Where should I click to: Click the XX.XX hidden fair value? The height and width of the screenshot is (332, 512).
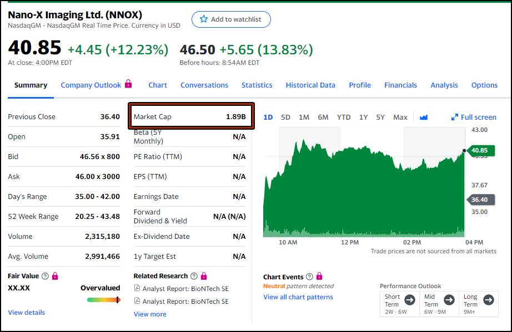[x=19, y=288]
